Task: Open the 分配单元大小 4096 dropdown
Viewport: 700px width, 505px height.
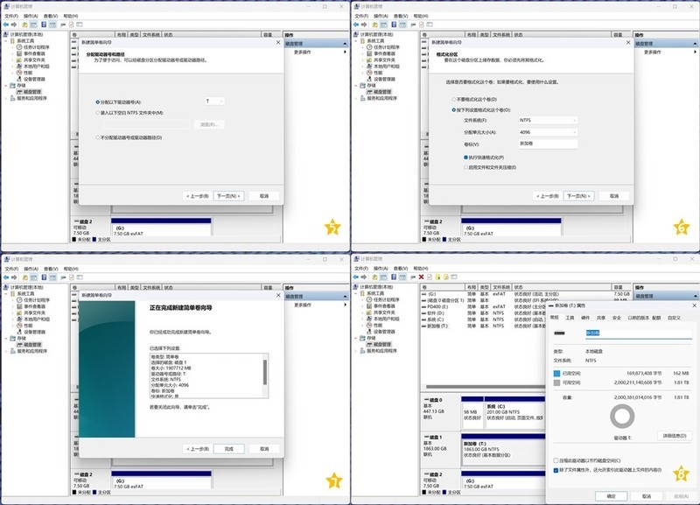Action: pos(548,131)
